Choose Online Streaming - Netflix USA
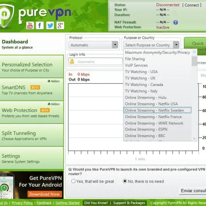The width and height of the screenshot is (206, 206). (x=157, y=104)
